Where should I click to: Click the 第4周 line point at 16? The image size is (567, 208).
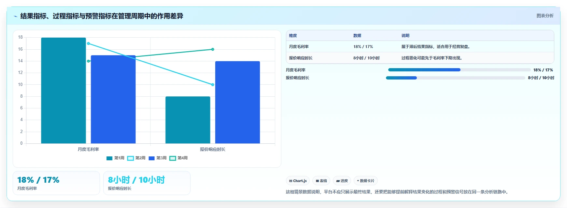tap(213, 49)
